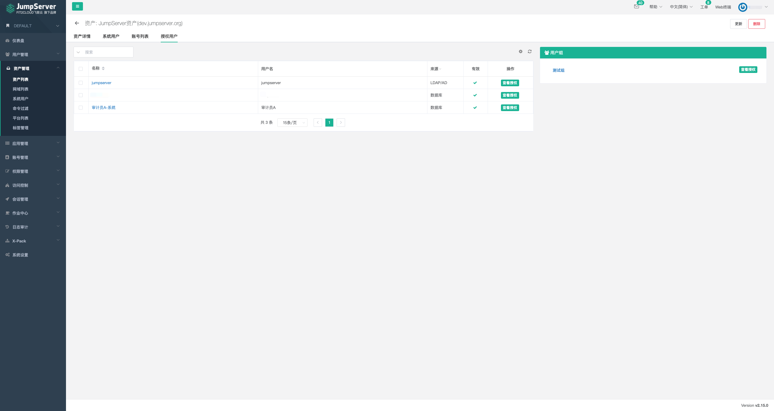Open the mail notifications icon
This screenshot has height=411, width=774.
[636, 6]
